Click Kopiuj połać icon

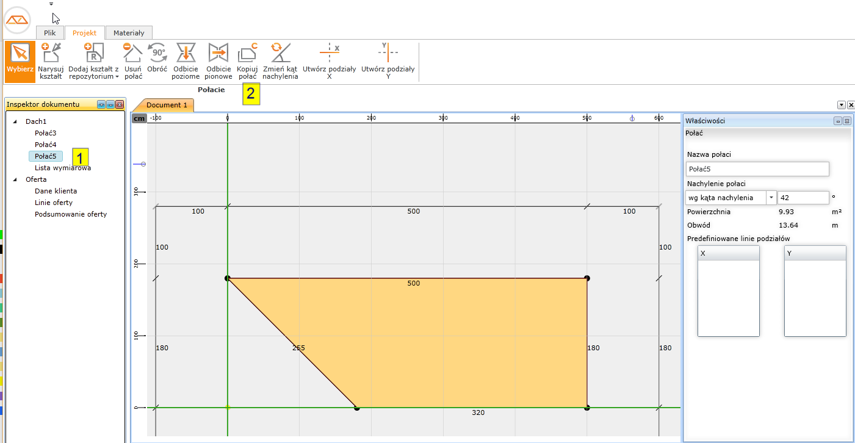[247, 62]
